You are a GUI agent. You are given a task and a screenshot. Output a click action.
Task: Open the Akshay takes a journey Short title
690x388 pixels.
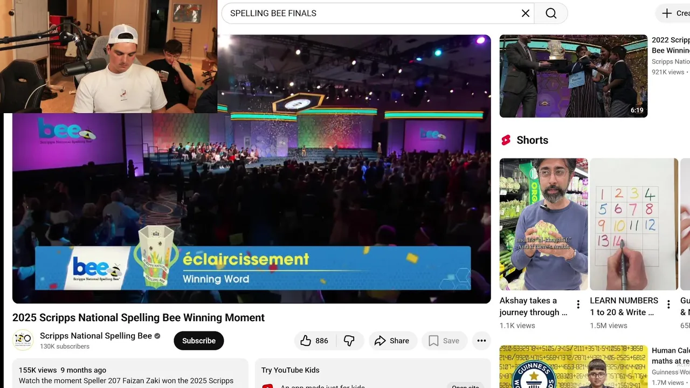[x=534, y=306]
